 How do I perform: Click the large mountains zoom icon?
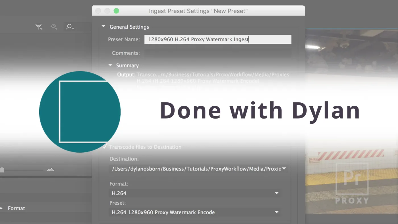click(x=51, y=170)
